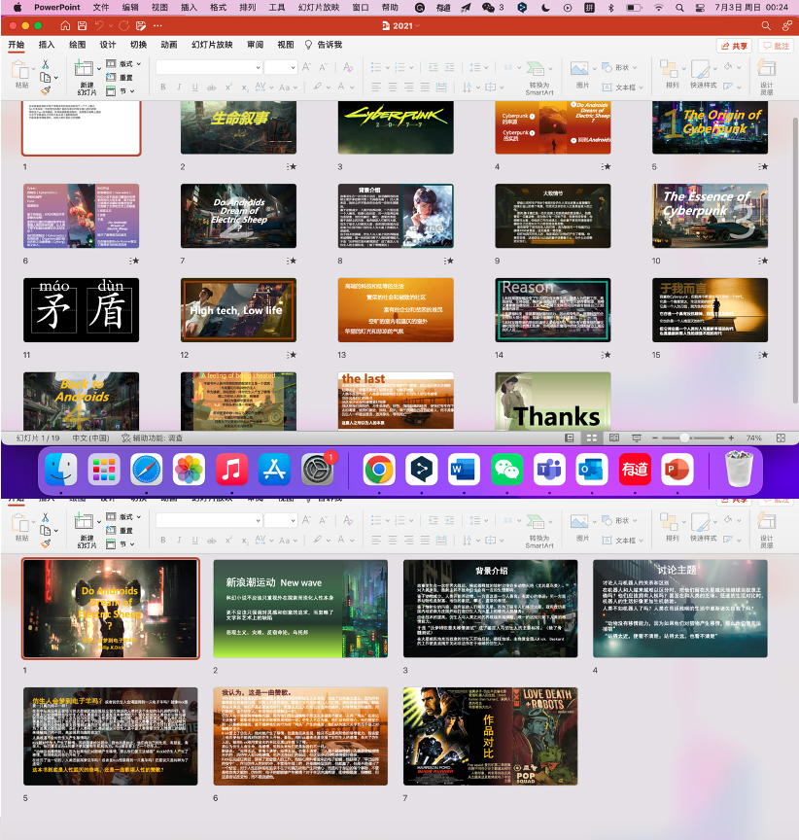Click the Save icon in the title bar
Screen dimensions: 799x840
84,25
